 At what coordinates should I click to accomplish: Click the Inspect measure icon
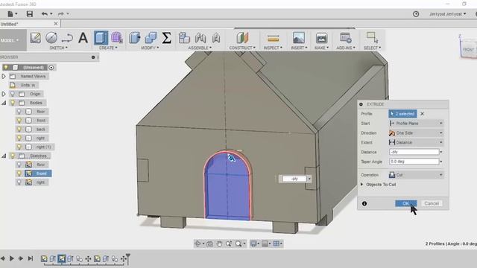(273, 38)
